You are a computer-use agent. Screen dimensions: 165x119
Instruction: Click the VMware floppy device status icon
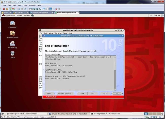point(151,117)
